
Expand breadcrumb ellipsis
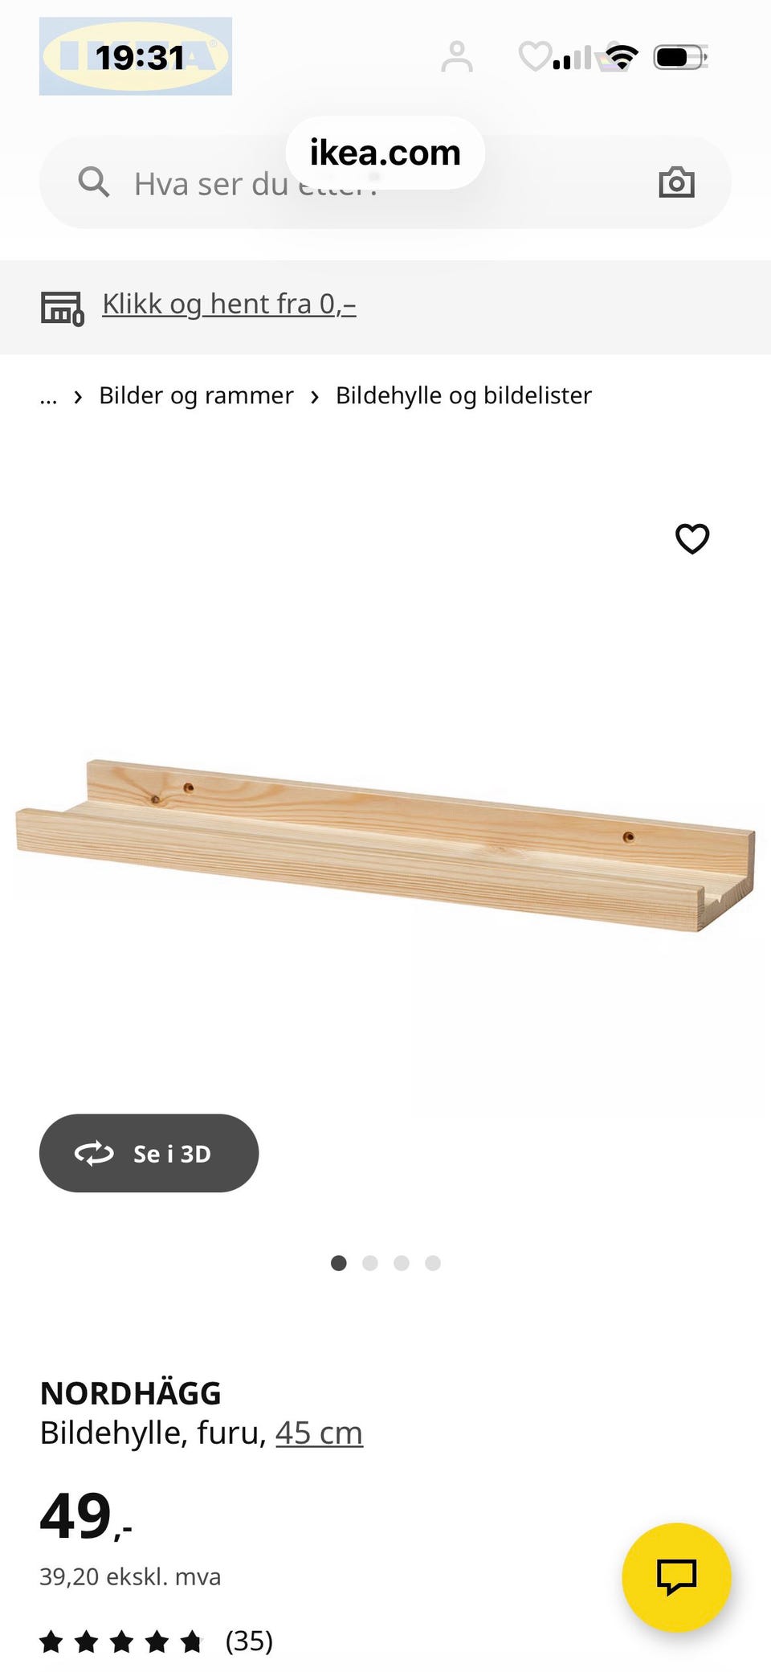click(48, 396)
